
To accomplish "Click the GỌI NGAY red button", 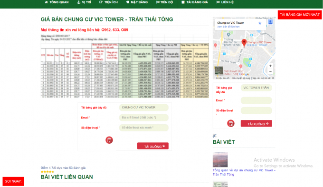I will click(13, 181).
